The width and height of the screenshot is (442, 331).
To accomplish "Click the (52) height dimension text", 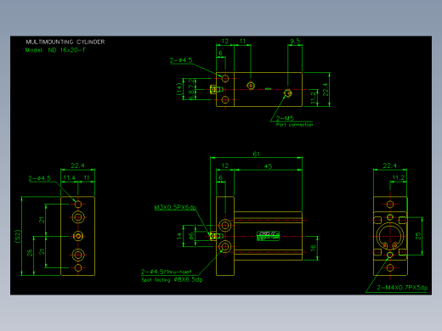I will tap(18, 236).
